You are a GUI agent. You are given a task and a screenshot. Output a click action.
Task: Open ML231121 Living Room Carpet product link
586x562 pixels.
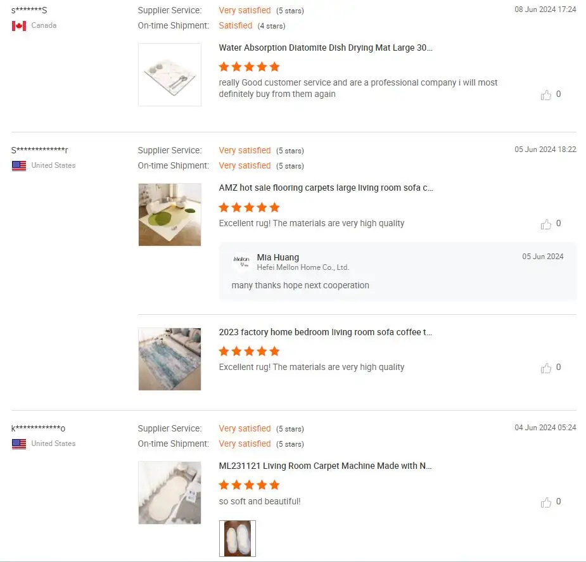click(326, 466)
